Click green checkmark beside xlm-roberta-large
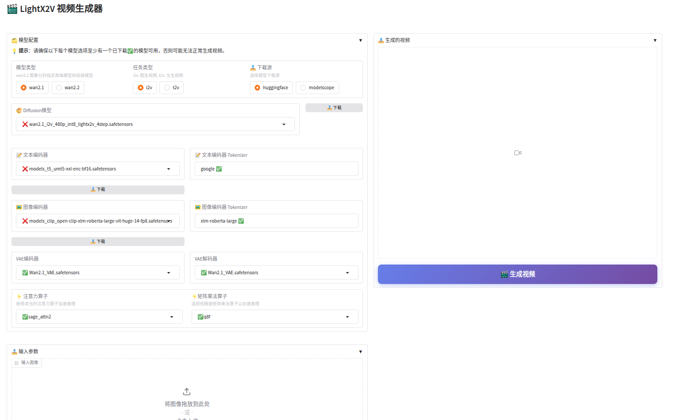Image resolution: width=679 pixels, height=420 pixels. (241, 221)
